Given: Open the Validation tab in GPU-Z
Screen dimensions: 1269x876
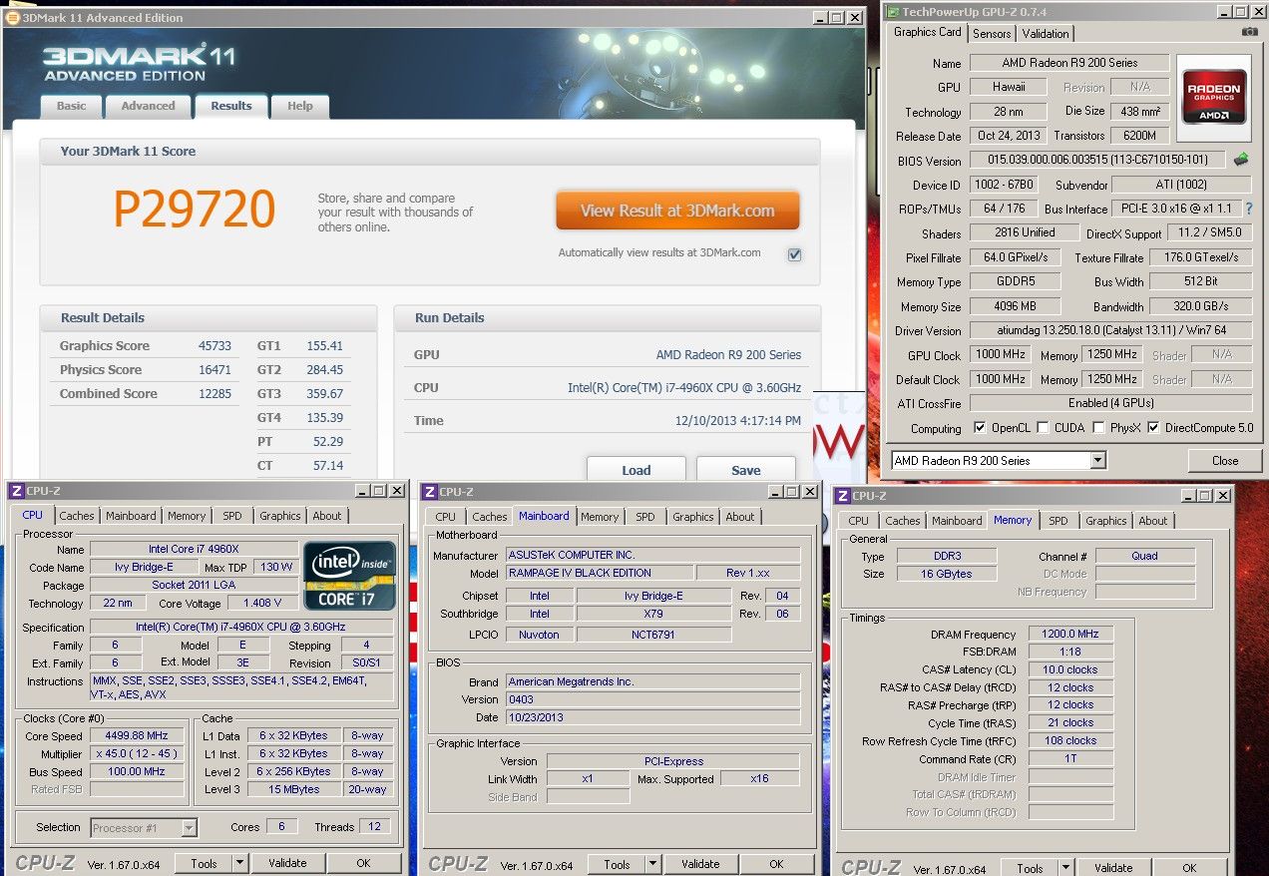Looking at the screenshot, I should (1046, 34).
